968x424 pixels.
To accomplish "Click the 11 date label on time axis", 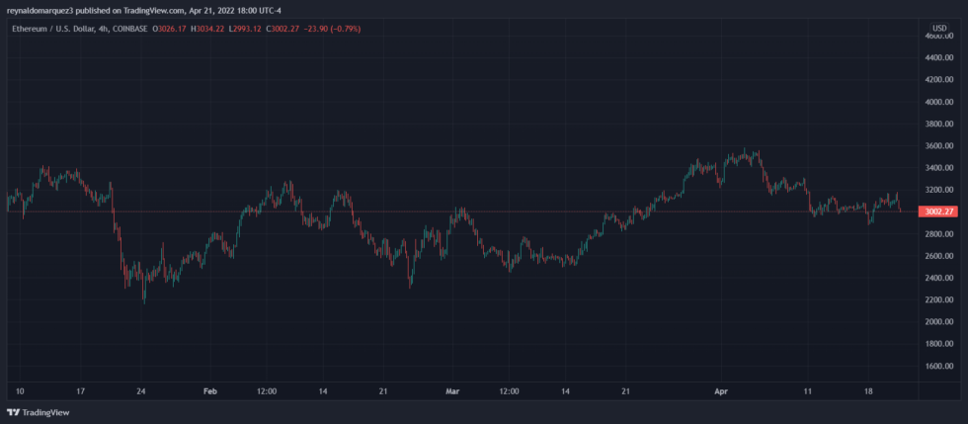I will (x=807, y=391).
